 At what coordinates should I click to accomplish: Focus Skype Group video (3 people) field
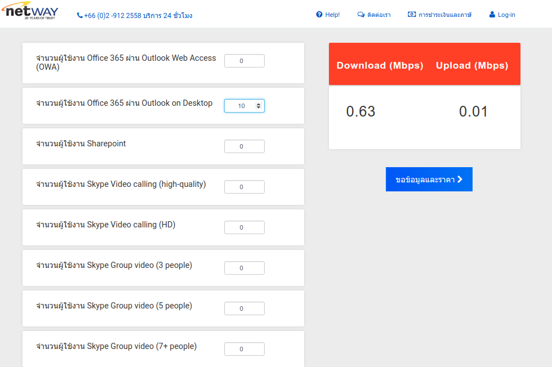(244, 268)
